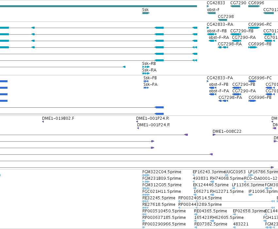
Task: Select CDS feature obst-F-PA
Action: pyautogui.click(x=219, y=91)
